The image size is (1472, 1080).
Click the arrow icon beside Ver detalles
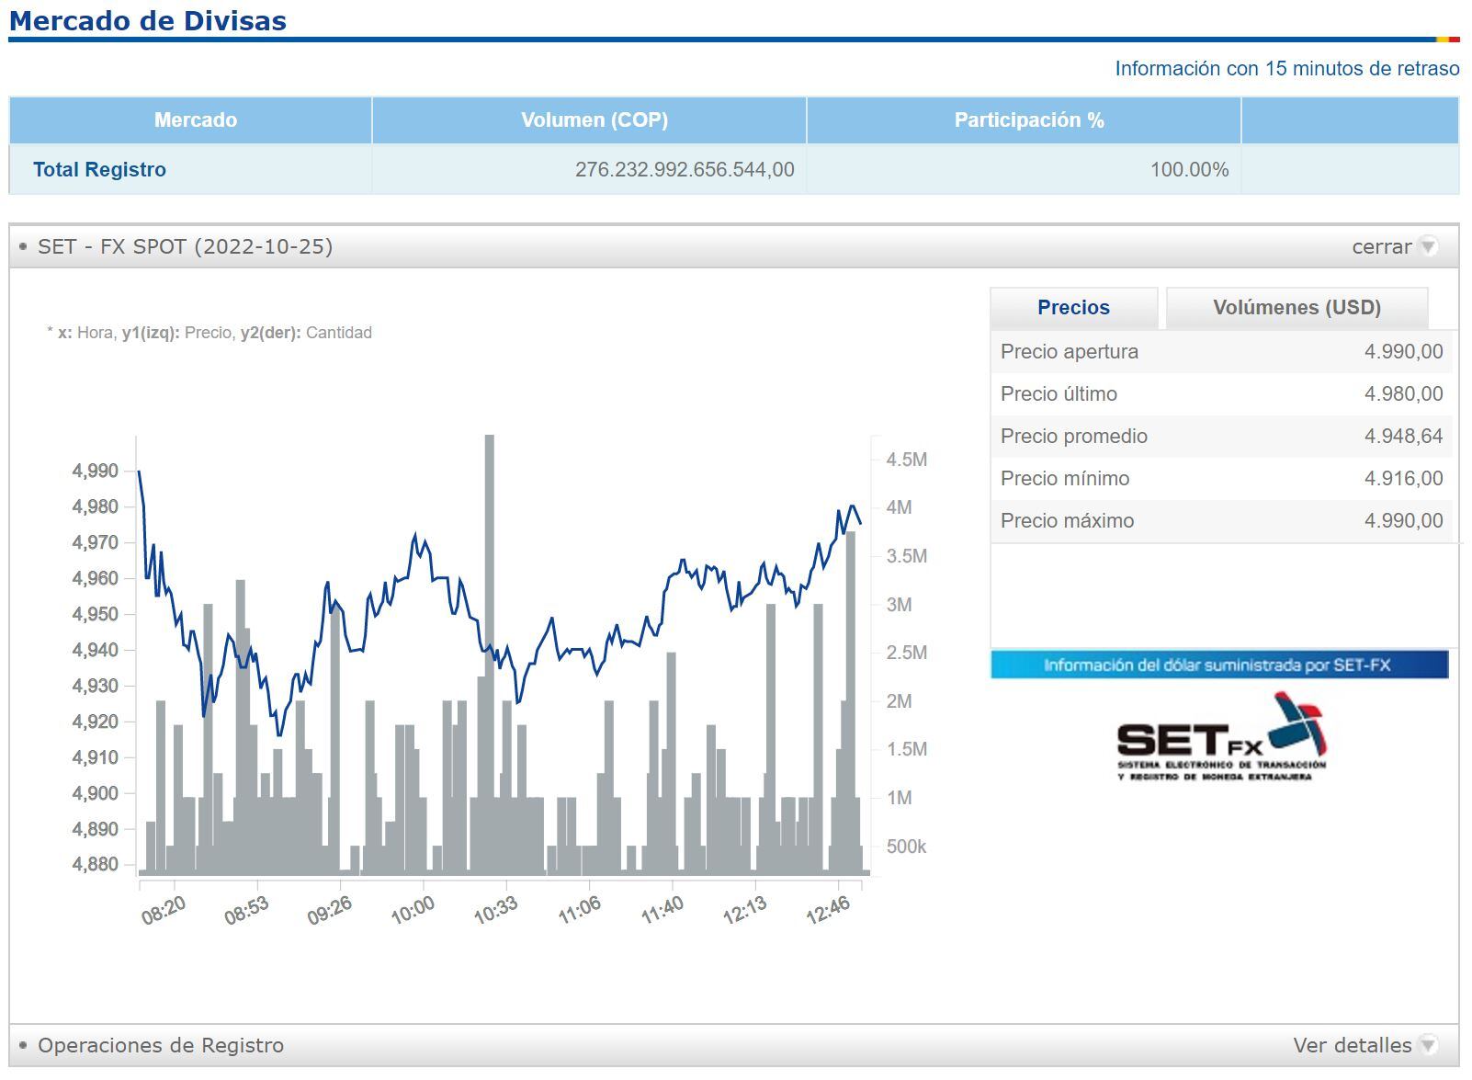[x=1427, y=1045]
